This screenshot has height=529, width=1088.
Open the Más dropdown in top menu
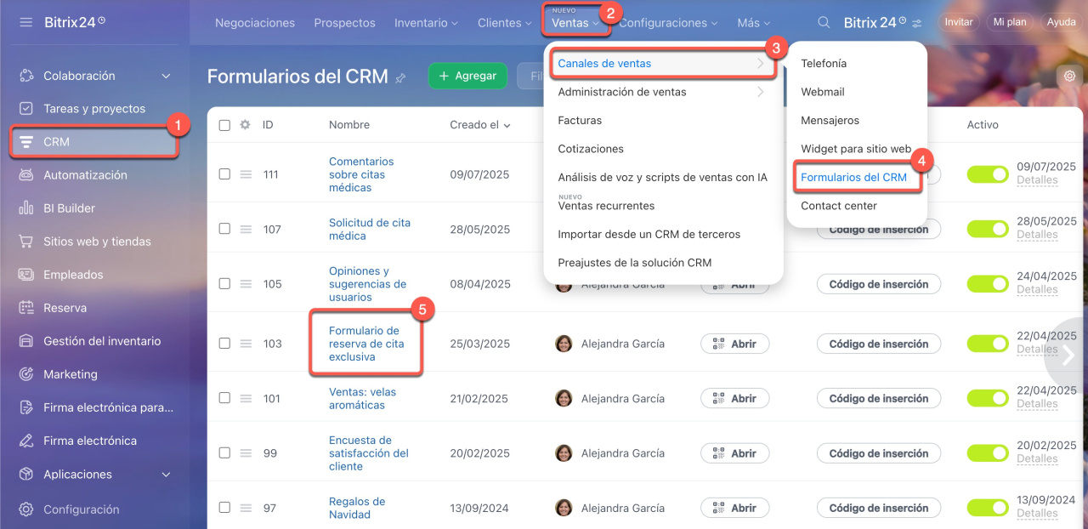pyautogui.click(x=754, y=23)
